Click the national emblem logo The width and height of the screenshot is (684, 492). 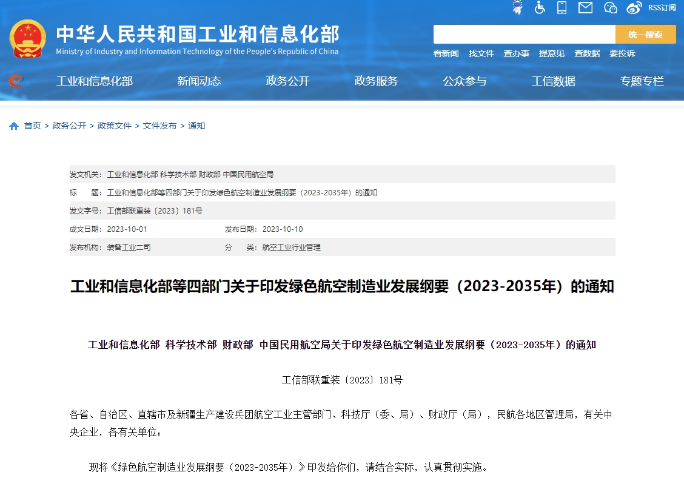tap(28, 39)
